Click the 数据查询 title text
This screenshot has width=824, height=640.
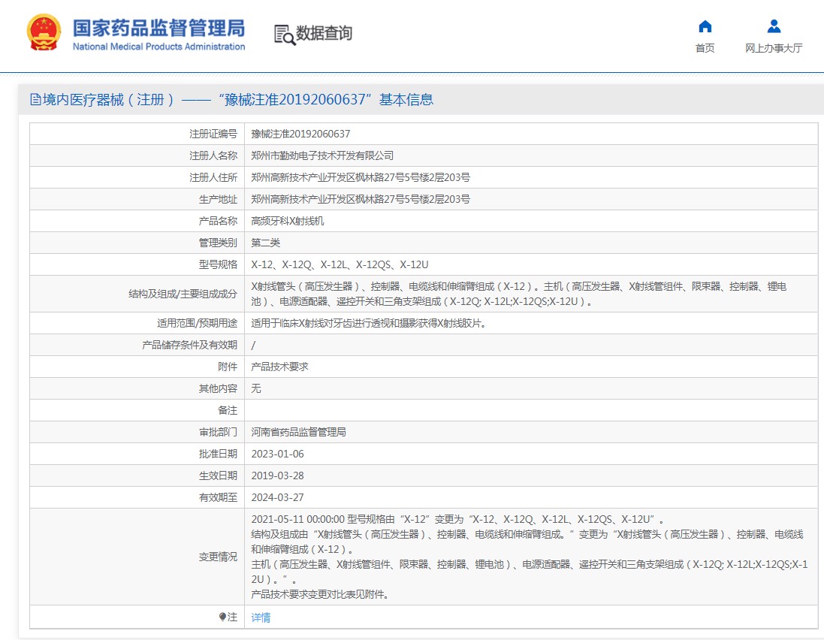324,33
